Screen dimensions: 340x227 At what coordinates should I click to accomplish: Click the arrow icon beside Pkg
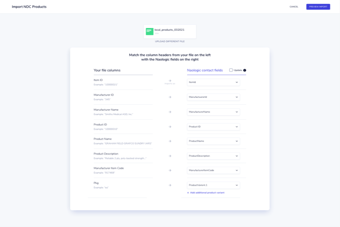coord(170,185)
